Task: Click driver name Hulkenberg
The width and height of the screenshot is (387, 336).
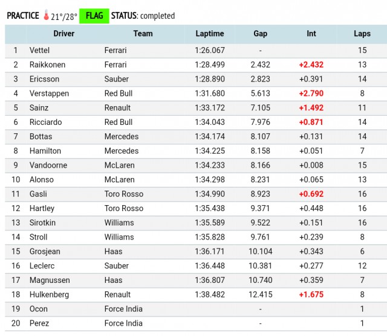Action: 49,294
